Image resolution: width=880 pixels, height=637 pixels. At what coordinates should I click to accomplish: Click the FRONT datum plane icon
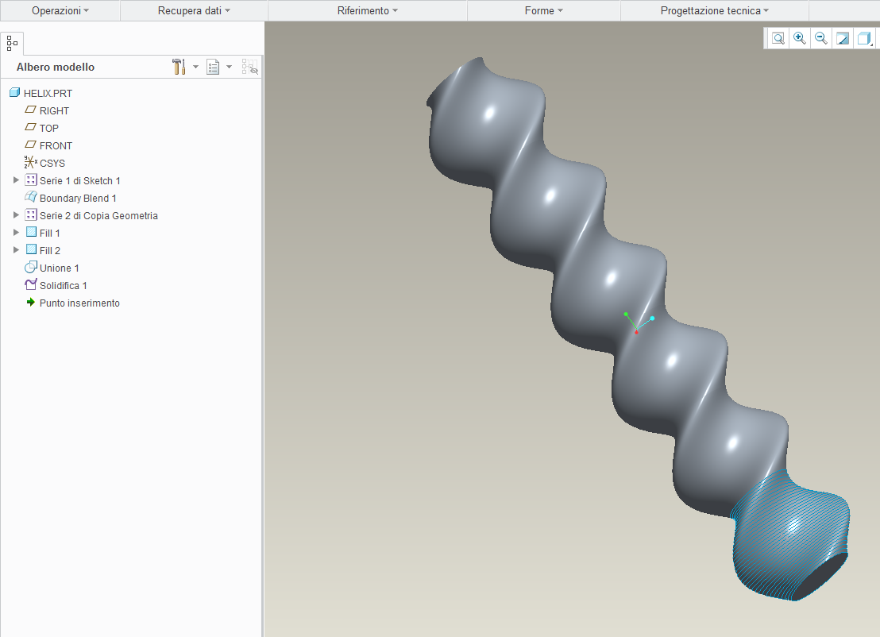(x=31, y=145)
